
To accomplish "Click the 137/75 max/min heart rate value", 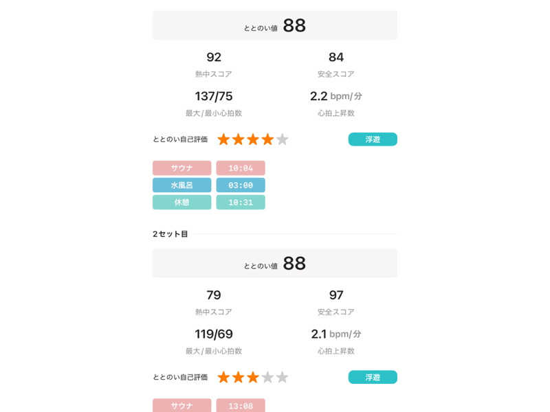I will [x=214, y=96].
